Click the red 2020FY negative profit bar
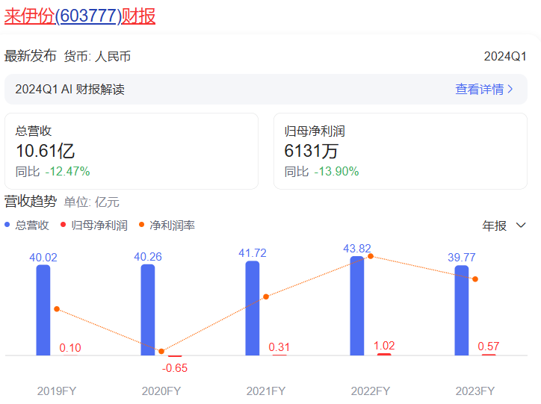 [x=175, y=355]
